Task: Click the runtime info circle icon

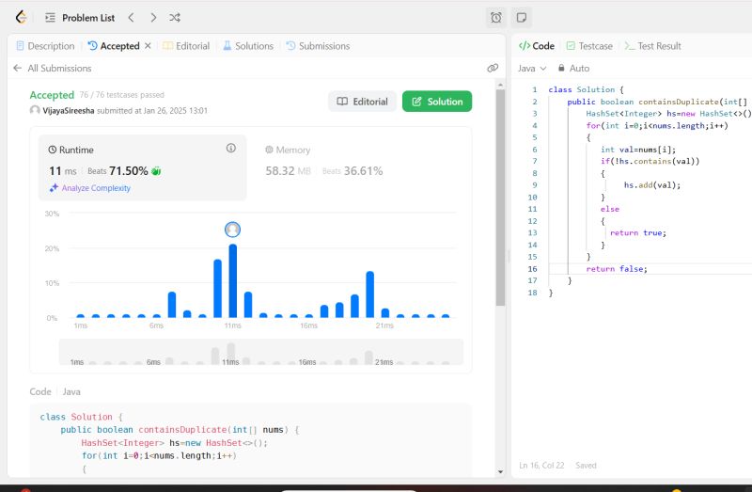Action: 231,149
